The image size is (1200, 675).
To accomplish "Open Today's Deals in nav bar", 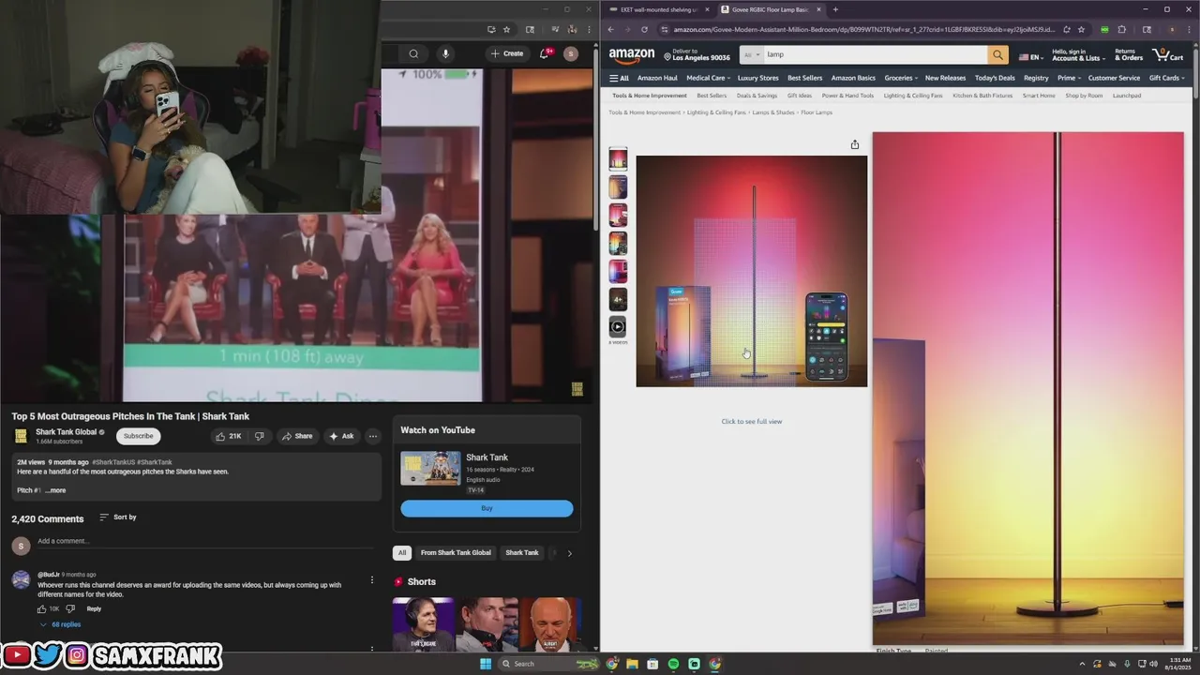I will (995, 78).
